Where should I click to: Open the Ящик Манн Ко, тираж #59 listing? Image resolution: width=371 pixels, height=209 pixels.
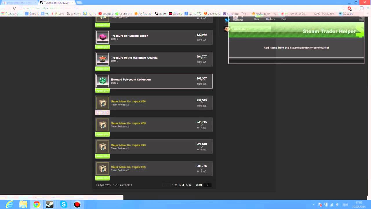[x=154, y=169]
